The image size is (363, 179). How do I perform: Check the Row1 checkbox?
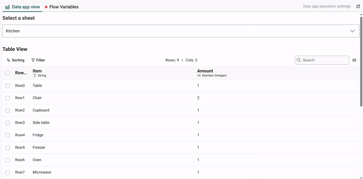click(8, 98)
